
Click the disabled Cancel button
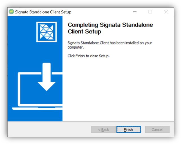click(x=157, y=129)
